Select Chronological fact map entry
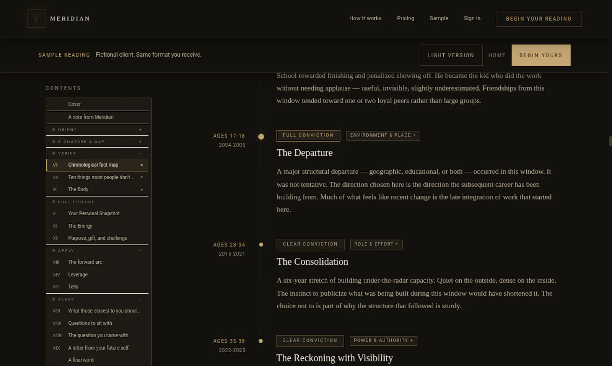Viewport: 612px width, 366px height. click(97, 165)
